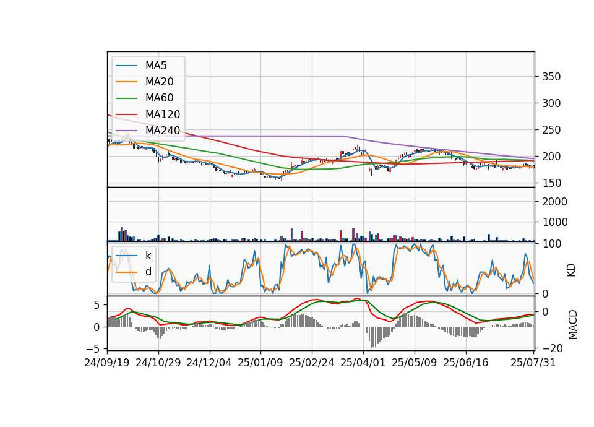Screen dimensions: 594x427
Task: Click the 24/09/19 date label
Action: point(107,363)
